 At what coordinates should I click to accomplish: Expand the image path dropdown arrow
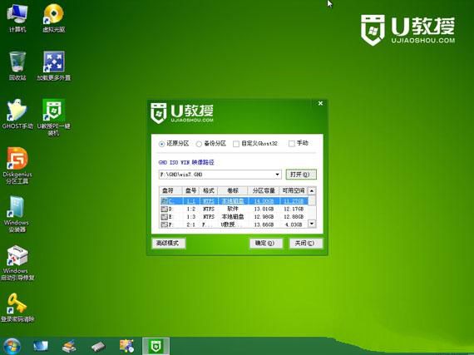277,175
